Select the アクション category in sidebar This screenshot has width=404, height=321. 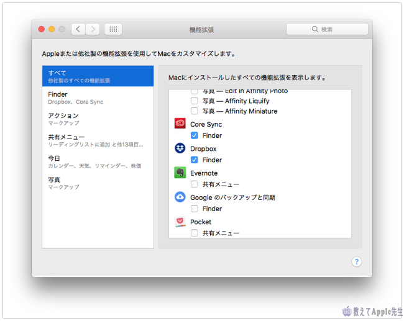coord(98,119)
